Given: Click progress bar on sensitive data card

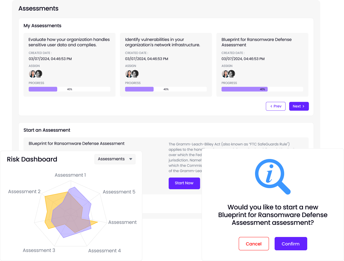Looking at the screenshot, I should pos(69,89).
